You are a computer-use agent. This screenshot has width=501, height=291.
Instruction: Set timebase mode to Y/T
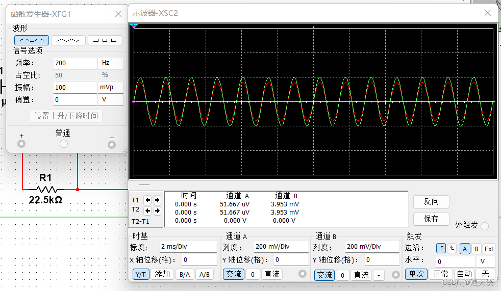(x=141, y=274)
